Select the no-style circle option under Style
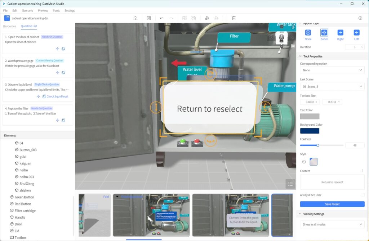Viewport: 369px width, 241px height. [x=304, y=162]
